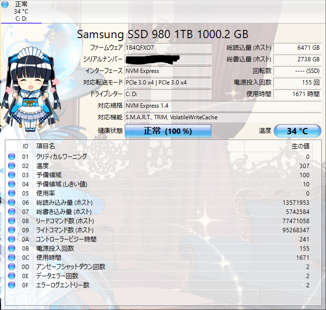Click the interface field NVM Express
The height and width of the screenshot is (310, 326).
point(168,71)
